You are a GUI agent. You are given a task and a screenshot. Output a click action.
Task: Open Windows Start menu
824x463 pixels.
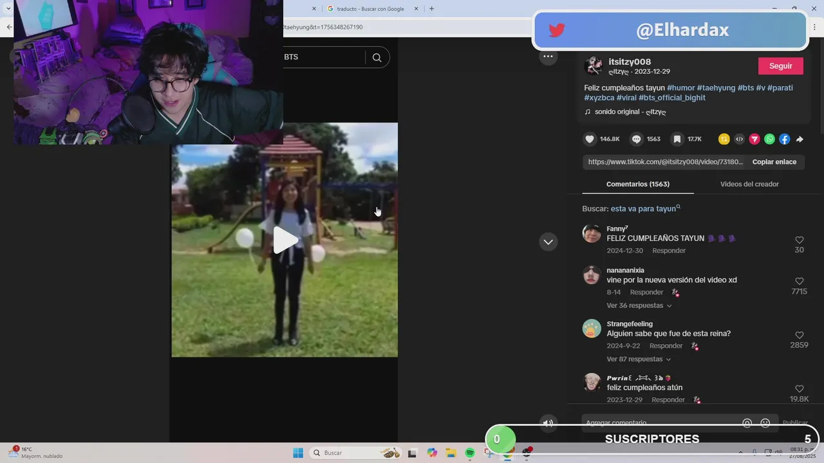tap(298, 453)
